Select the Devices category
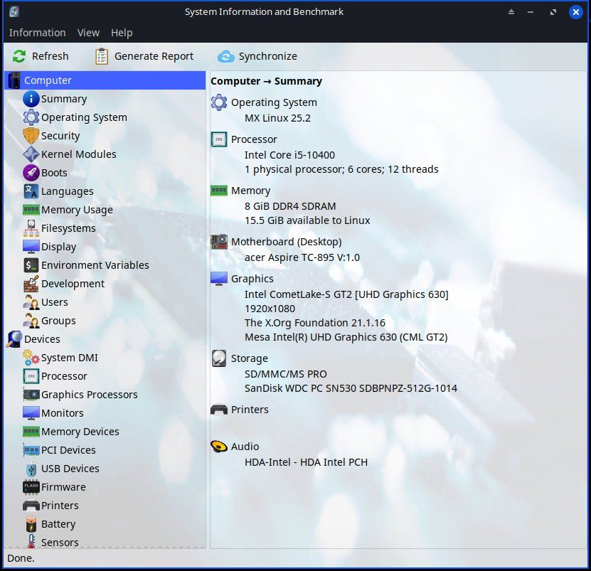Screen dimensions: 591x571 pos(33,338)
